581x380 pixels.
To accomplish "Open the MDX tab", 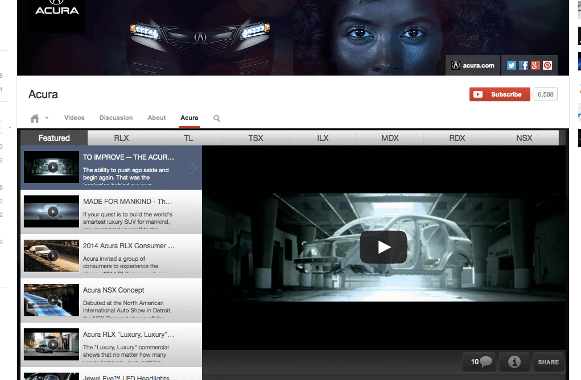I will point(390,138).
